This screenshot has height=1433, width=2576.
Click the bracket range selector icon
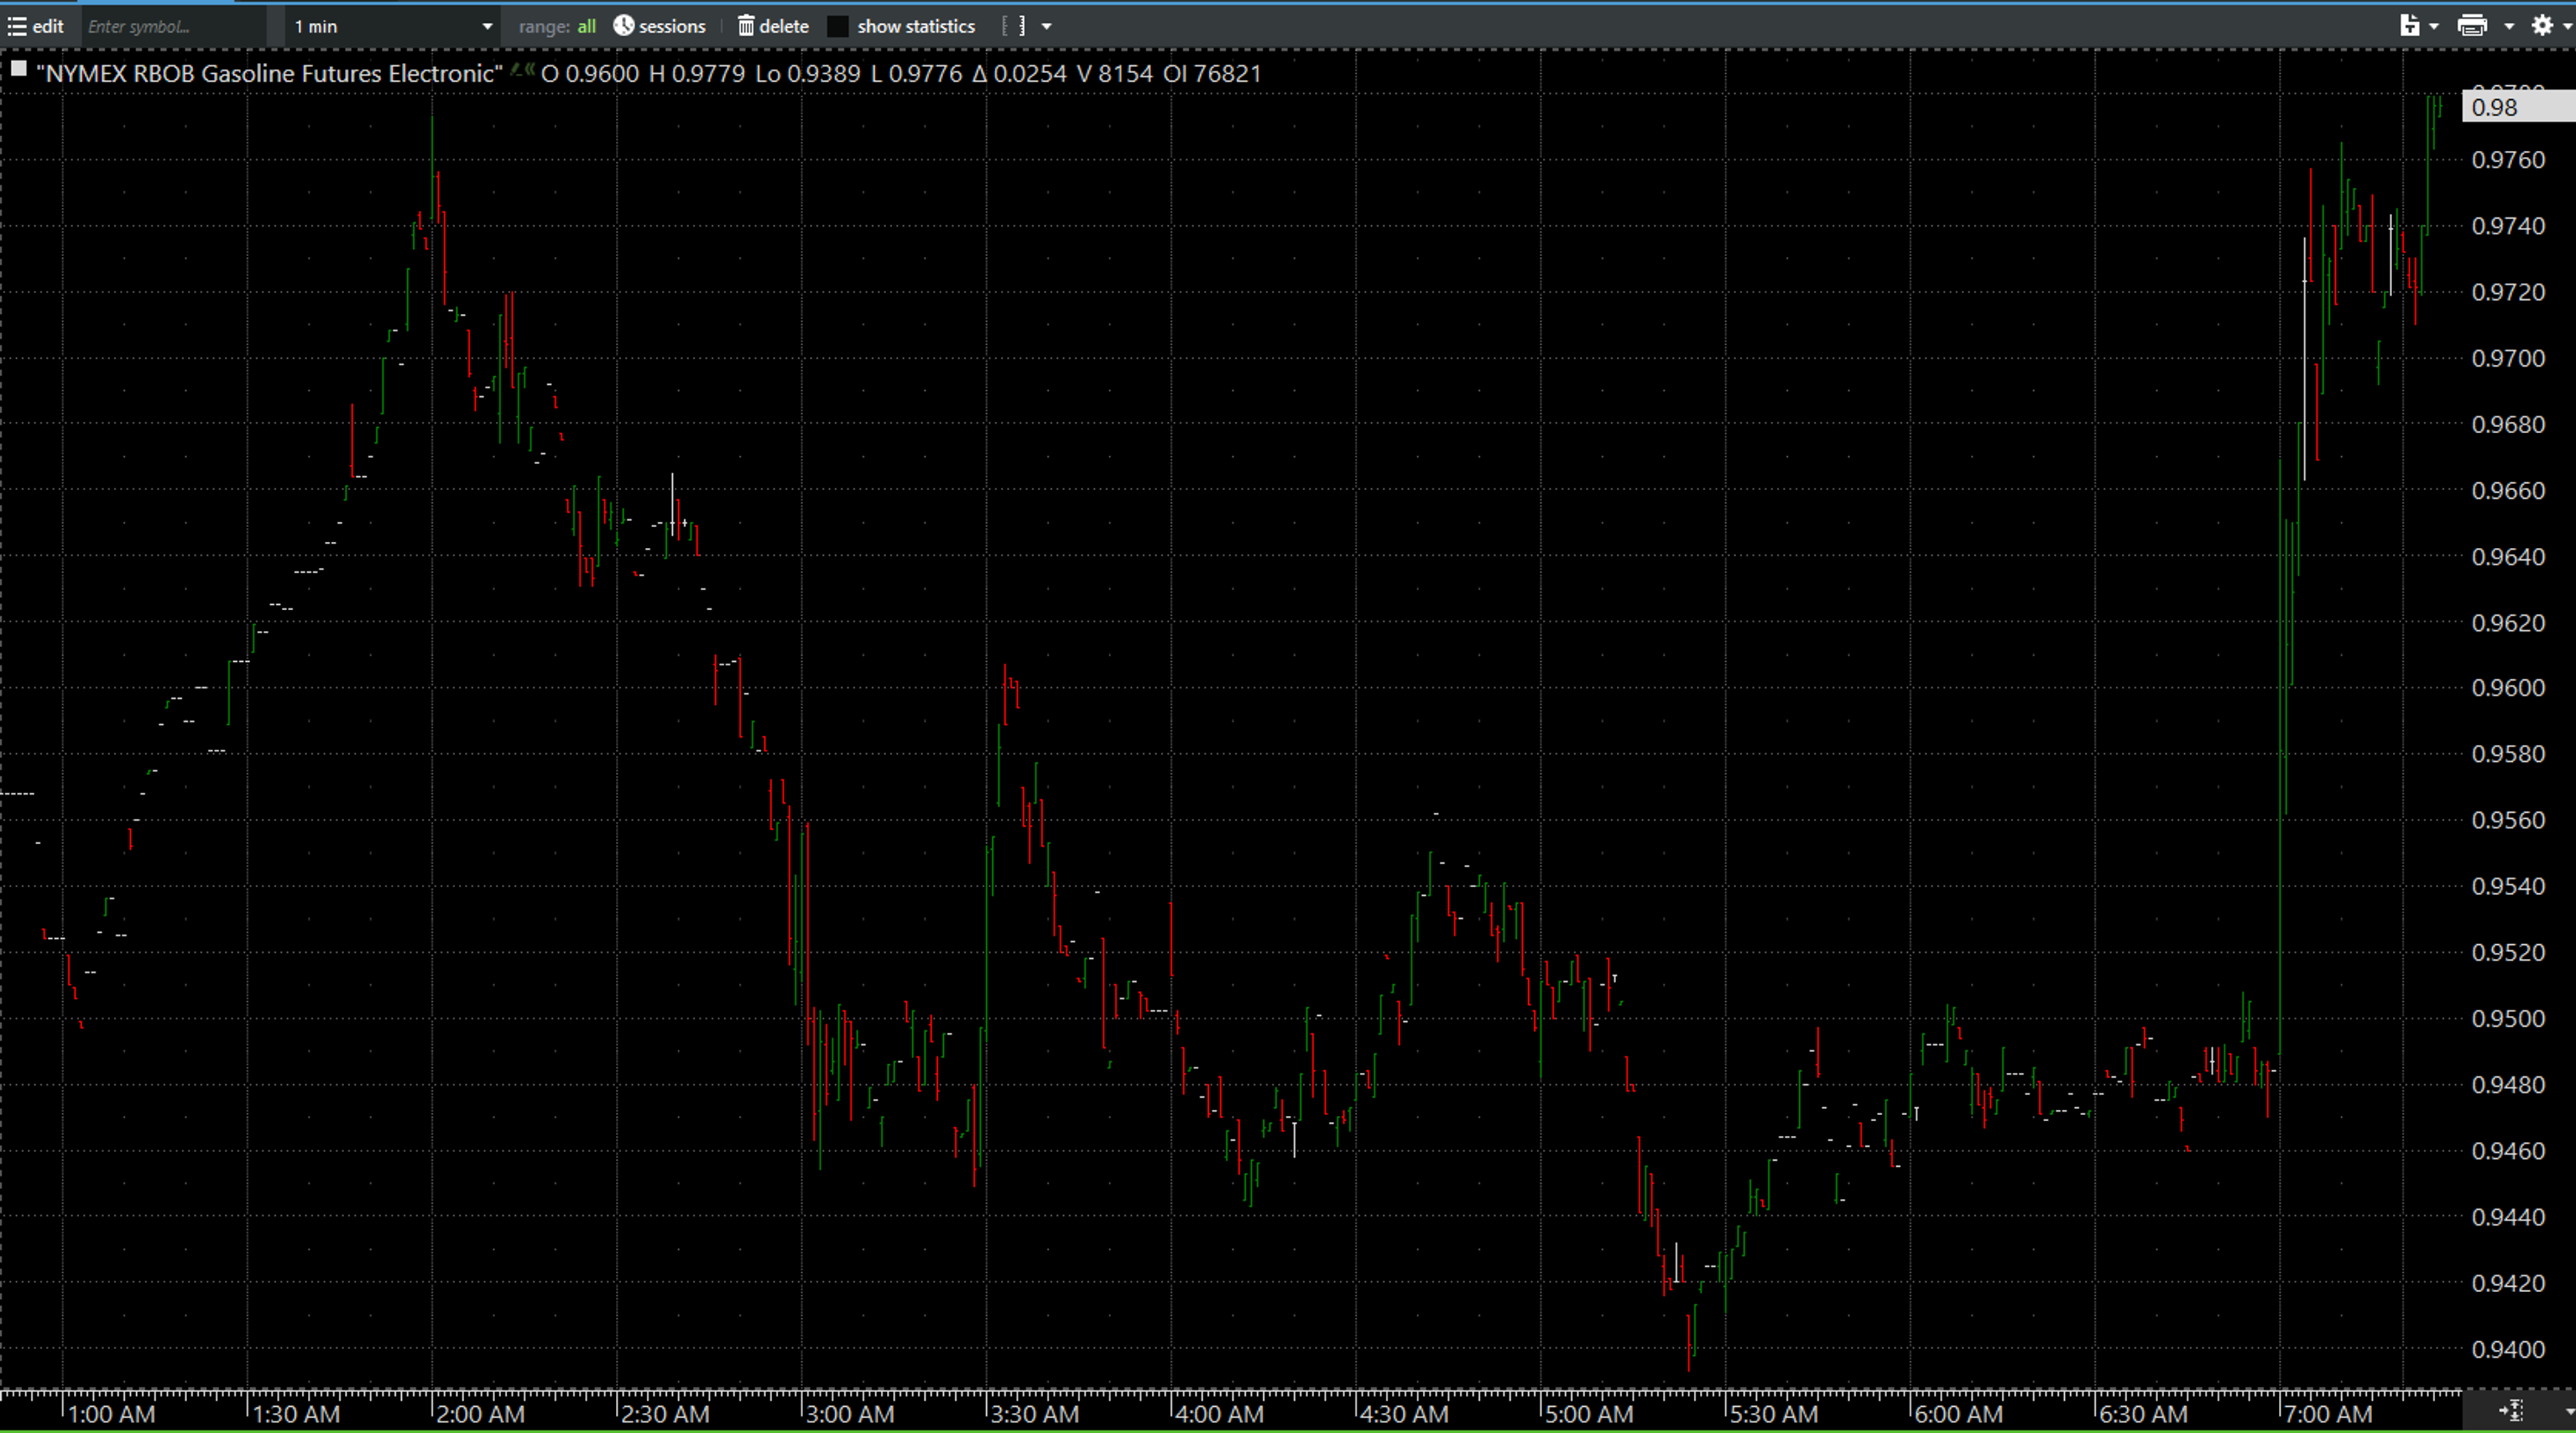[1014, 26]
